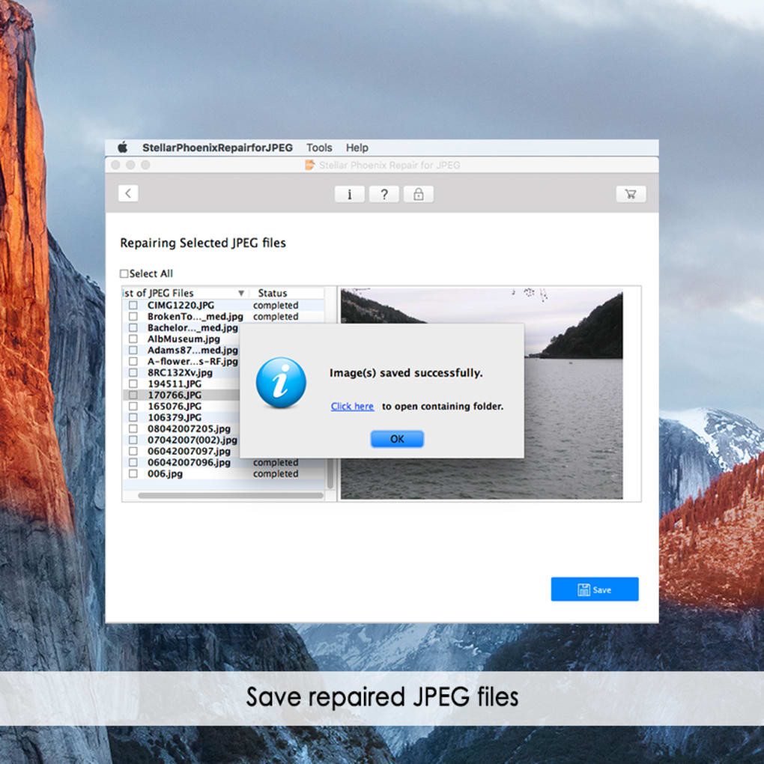Check the box for Bachelor..._med.jpg
764x764 pixels.
coord(133,328)
